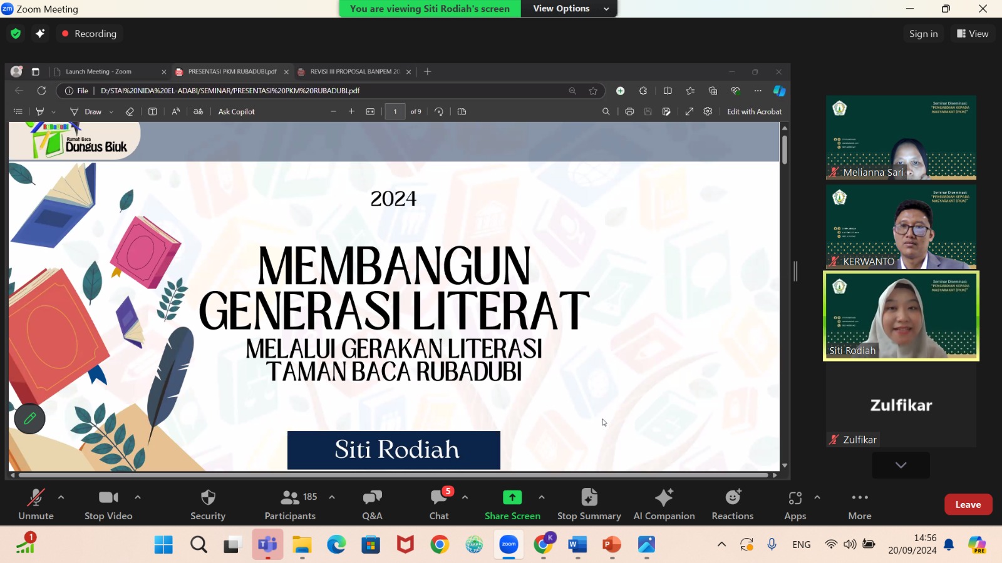The height and width of the screenshot is (563, 1002).
Task: Unmute the microphone
Action: tap(36, 504)
